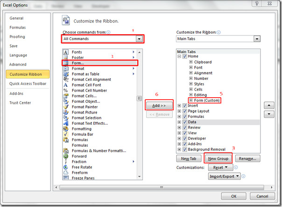Uncheck the Home tab checkbox
Screen dimensions: 282x207
point(185,57)
